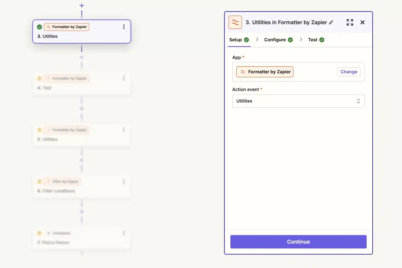Click the green check next to Configure

[290, 40]
